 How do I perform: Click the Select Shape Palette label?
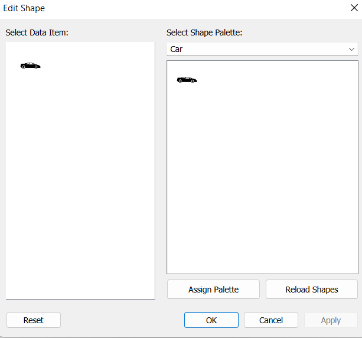point(204,32)
